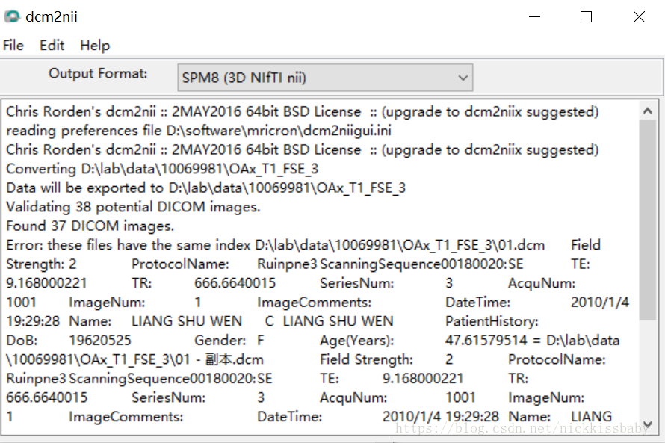Open the Help menu
665x443 pixels.
coord(95,46)
